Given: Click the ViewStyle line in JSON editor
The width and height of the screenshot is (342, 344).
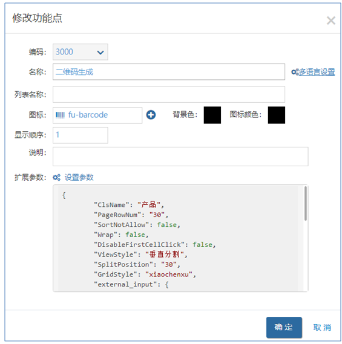Looking at the screenshot, I should (140, 255).
